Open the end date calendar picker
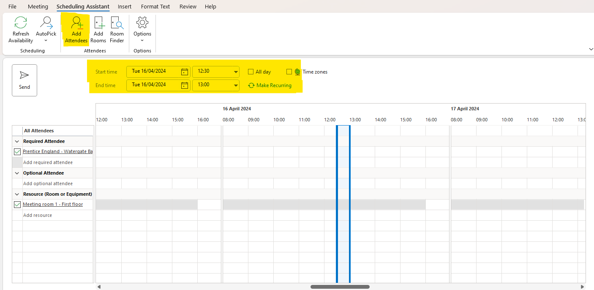Viewport: 594px width, 290px height. pos(185,85)
